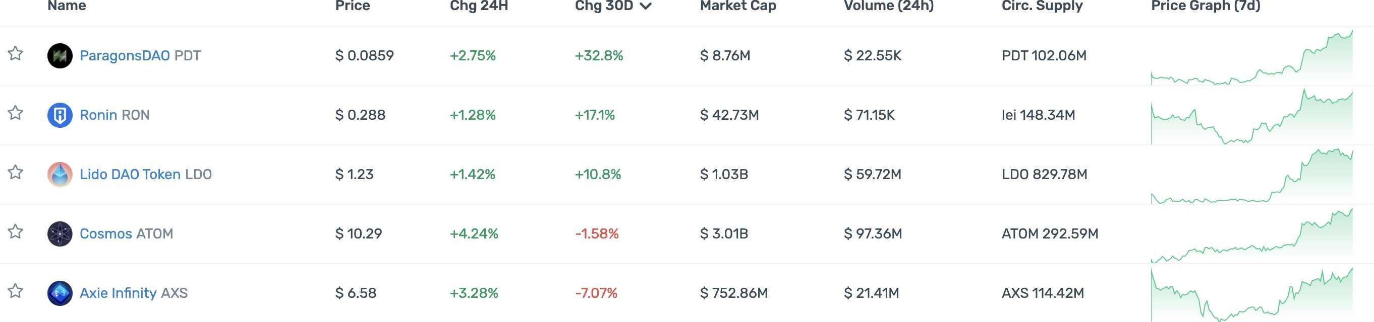Screen dimensions: 1374x322
Task: Sort table by Volume (24h) header
Action: pyautogui.click(x=889, y=6)
